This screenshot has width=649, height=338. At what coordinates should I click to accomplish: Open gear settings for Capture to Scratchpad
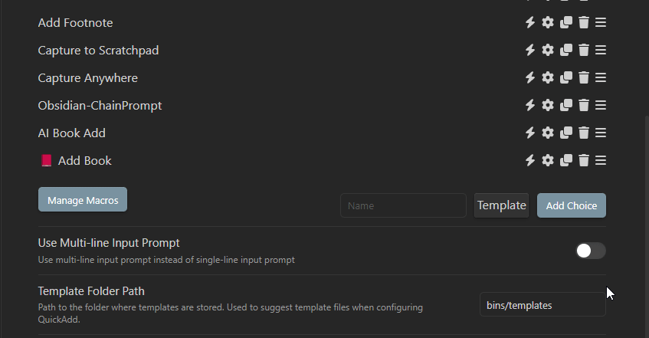tap(548, 50)
